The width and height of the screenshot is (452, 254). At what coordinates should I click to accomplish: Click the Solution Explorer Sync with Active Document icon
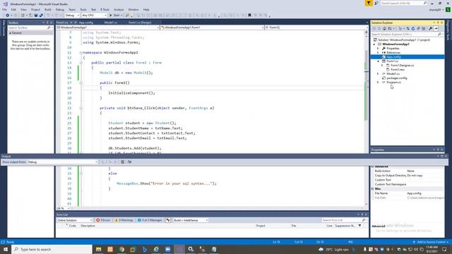408,28
